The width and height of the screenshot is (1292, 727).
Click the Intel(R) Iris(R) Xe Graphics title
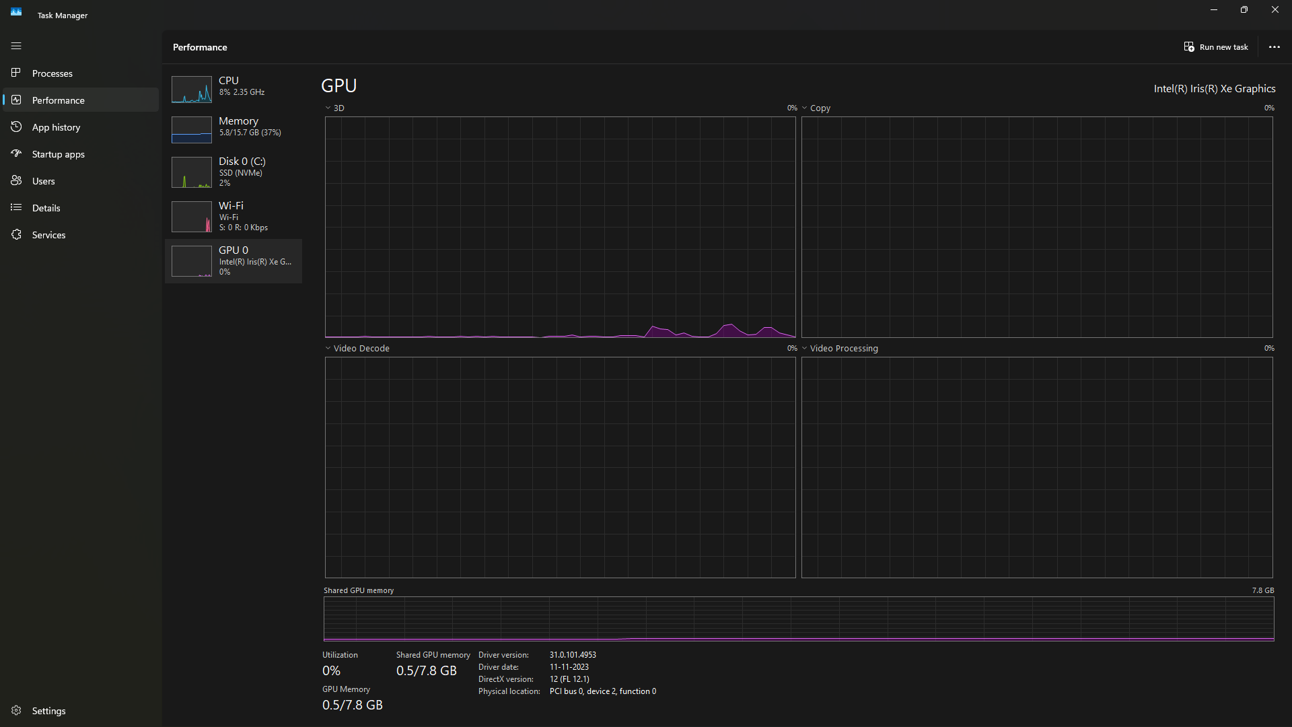click(x=1215, y=89)
